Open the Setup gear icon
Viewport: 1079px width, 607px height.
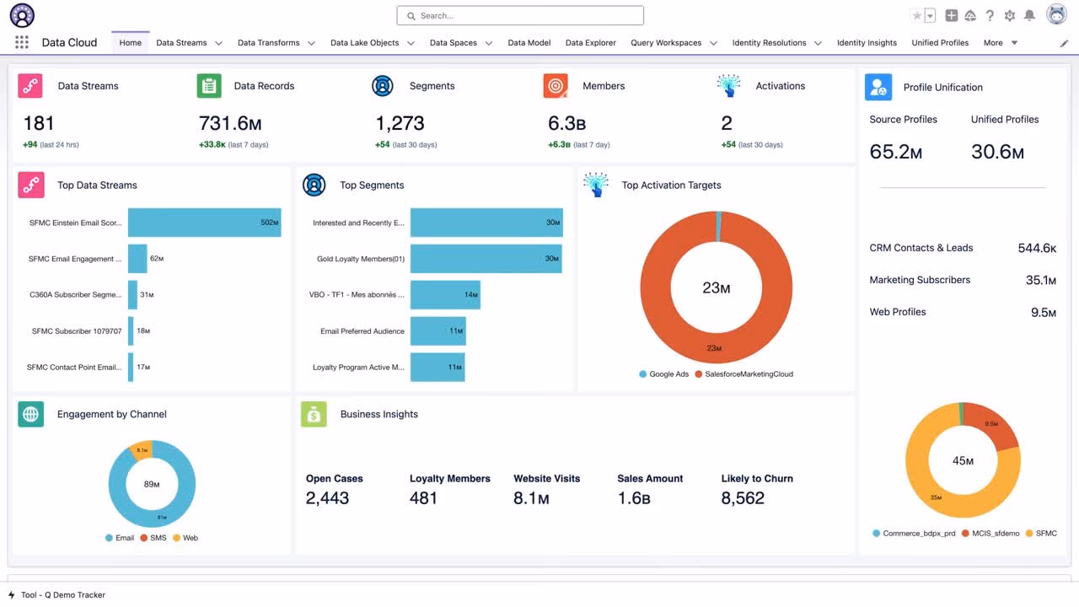(1010, 15)
